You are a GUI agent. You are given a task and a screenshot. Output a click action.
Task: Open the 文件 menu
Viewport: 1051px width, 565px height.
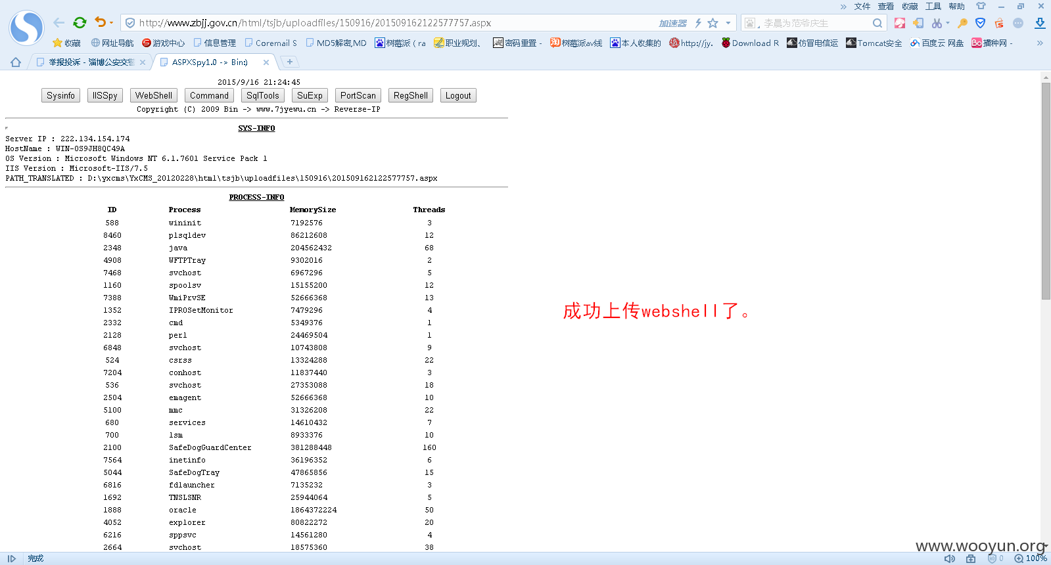tap(862, 6)
